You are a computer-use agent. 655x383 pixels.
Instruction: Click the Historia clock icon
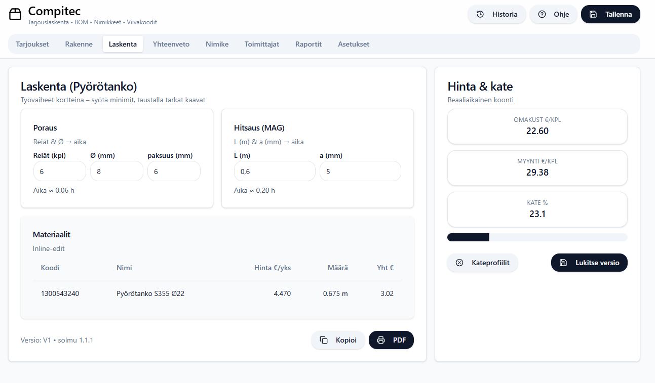[x=480, y=14]
